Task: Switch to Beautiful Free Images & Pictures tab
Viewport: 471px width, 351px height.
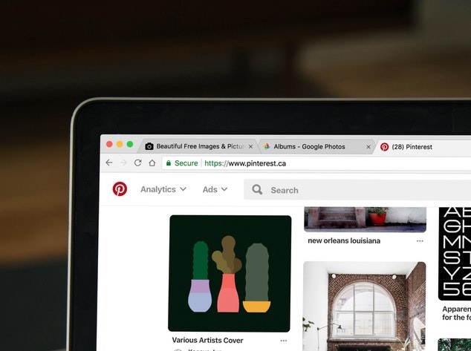Action: point(199,147)
